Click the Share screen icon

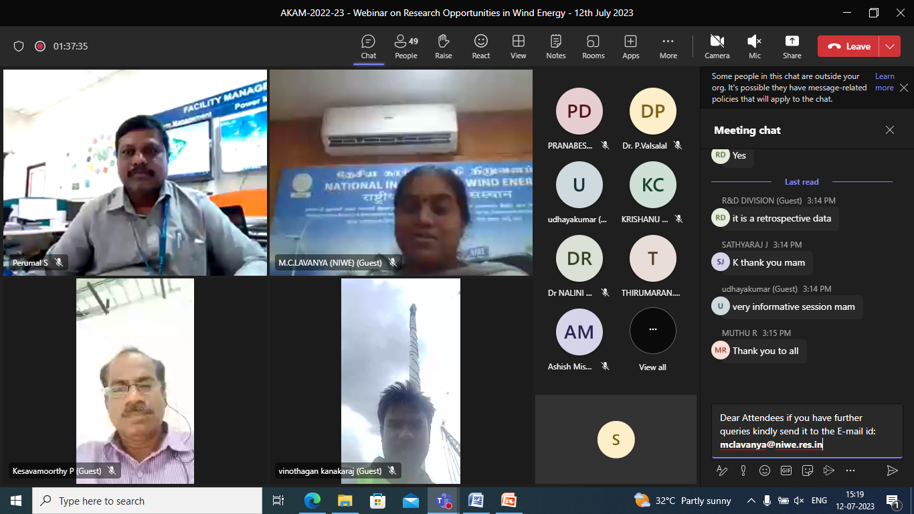(x=792, y=47)
